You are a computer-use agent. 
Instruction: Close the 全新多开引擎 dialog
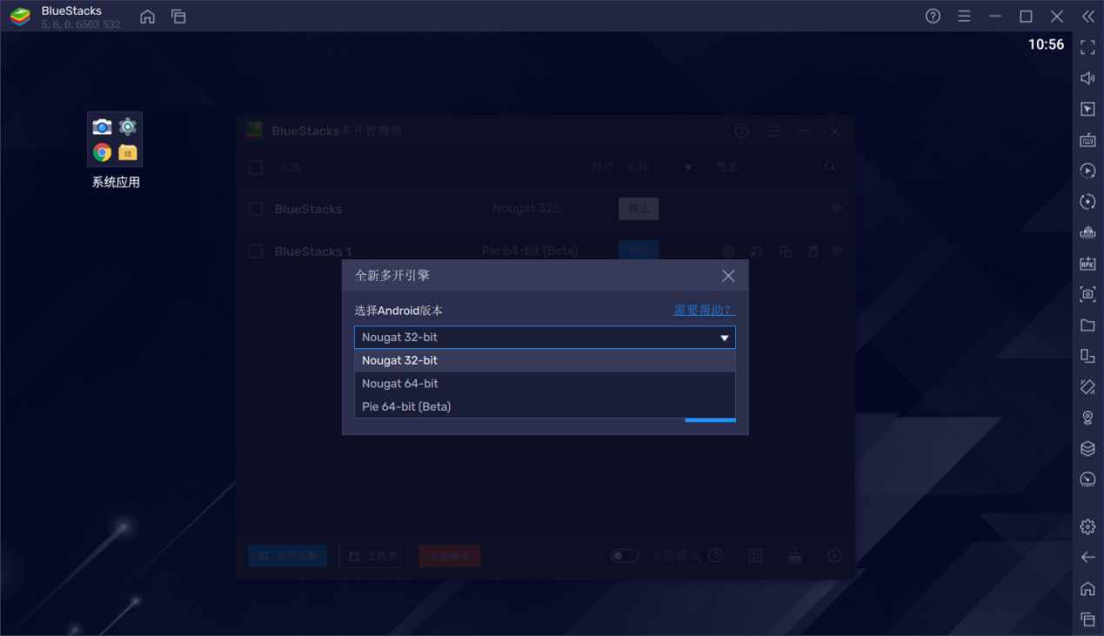[728, 276]
